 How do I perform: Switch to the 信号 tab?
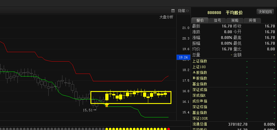[217, 21]
